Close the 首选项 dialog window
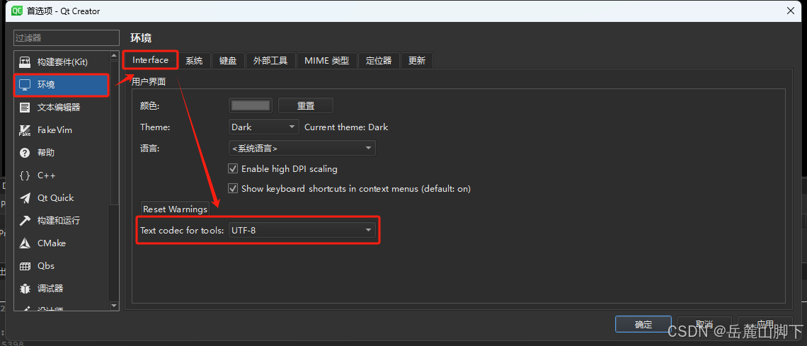807x346 pixels. (790, 11)
